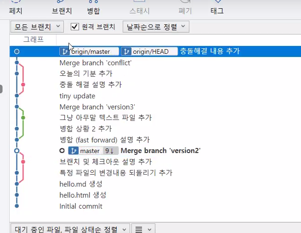Viewport: 301px width, 233px height.
Task: Click the 9↓ behind-count badge
Action: click(x=111, y=151)
